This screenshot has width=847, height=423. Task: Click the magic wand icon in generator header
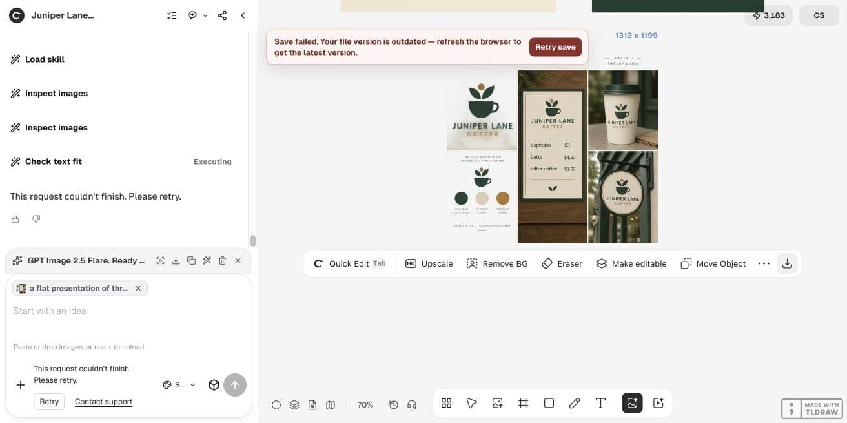click(207, 261)
